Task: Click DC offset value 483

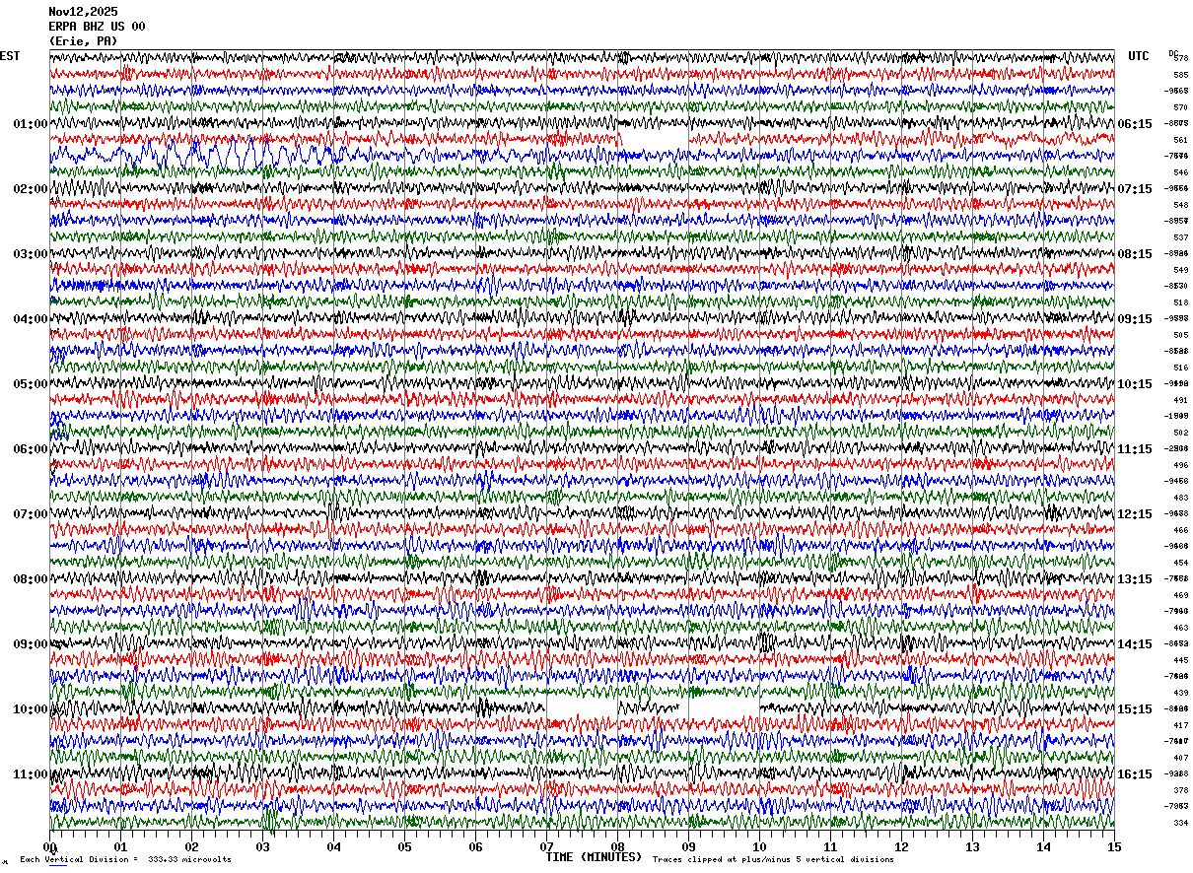Action: click(1180, 498)
